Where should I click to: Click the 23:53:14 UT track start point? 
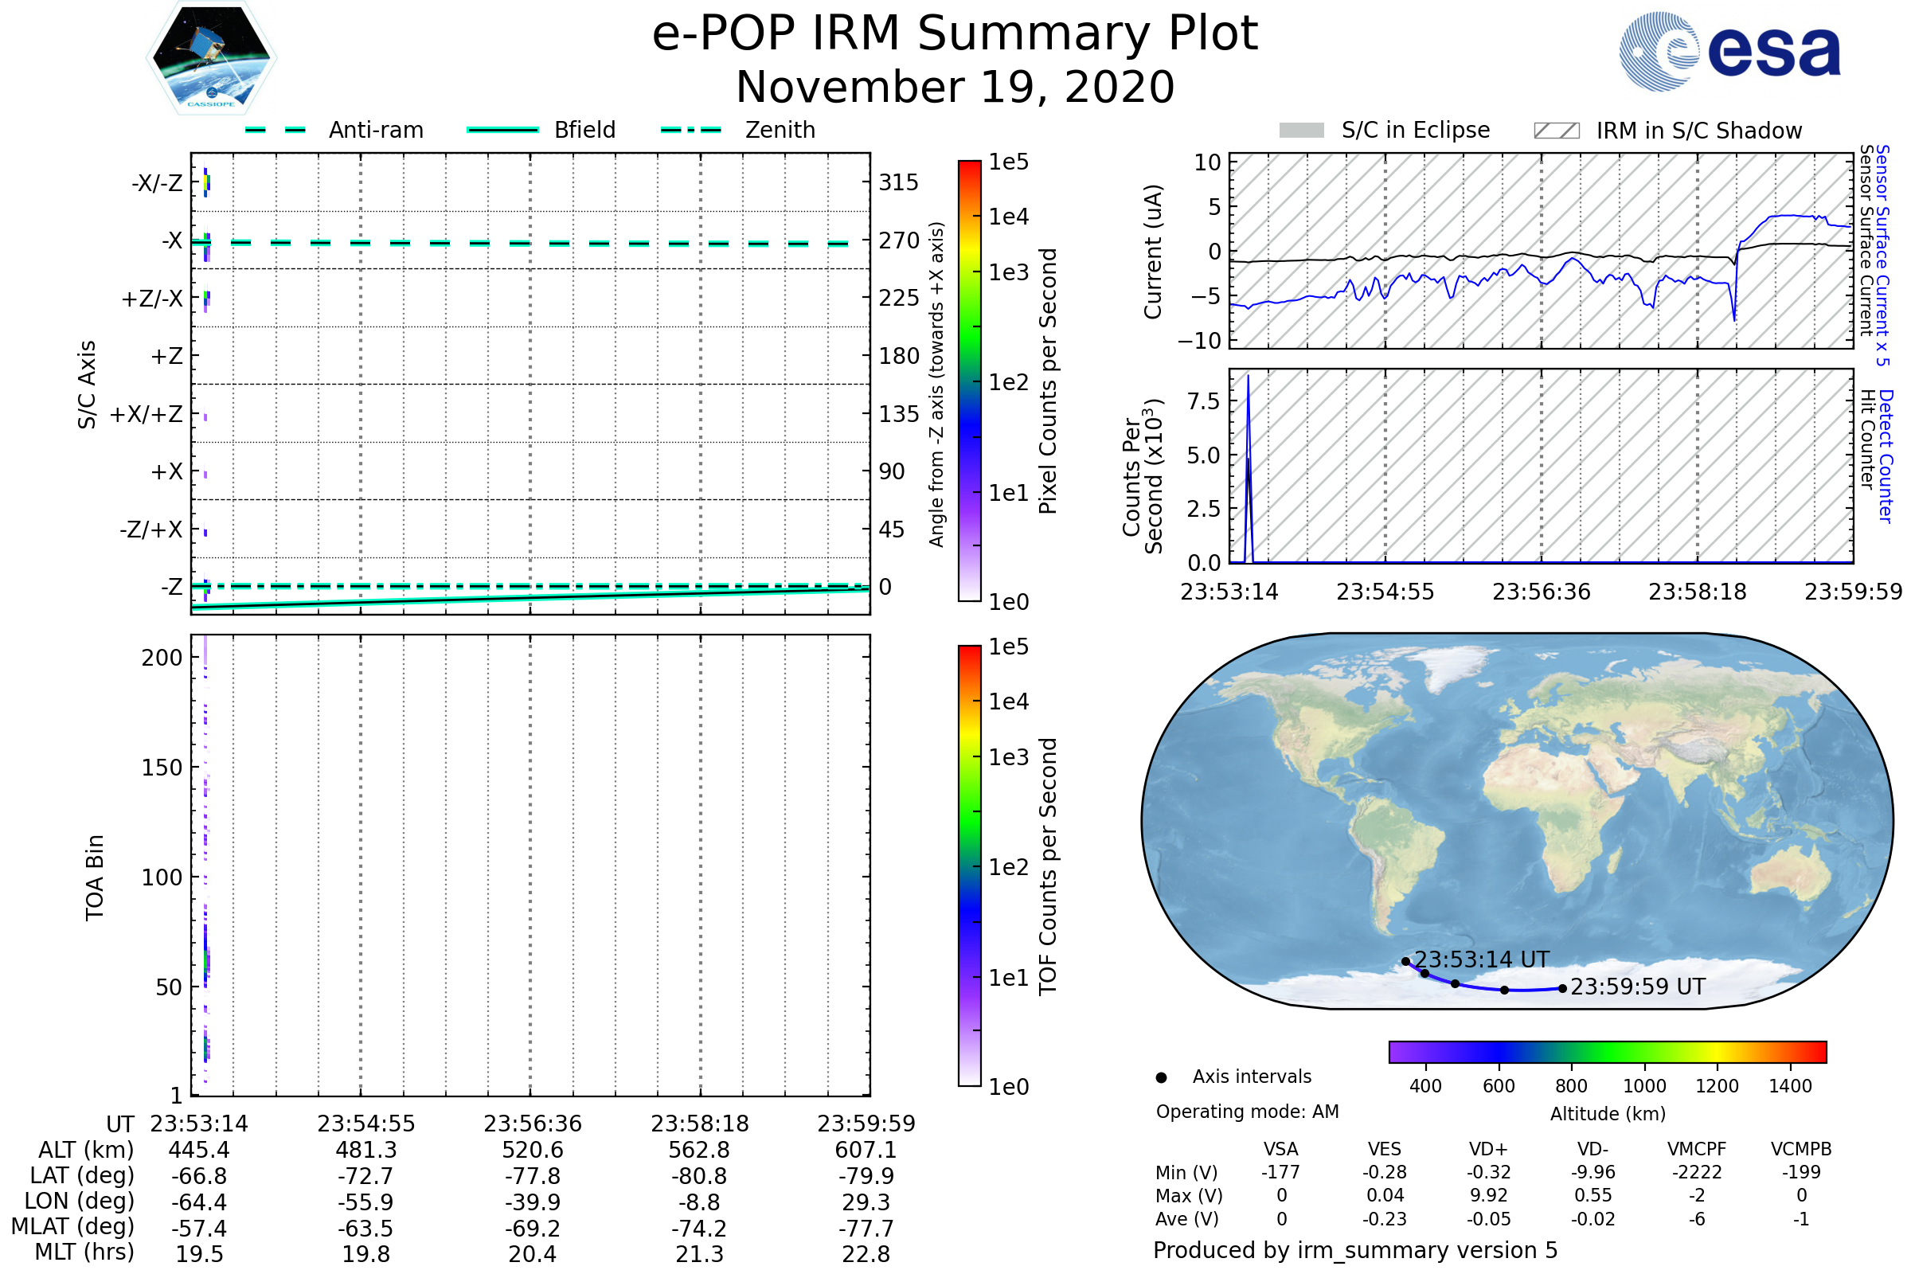1405,962
